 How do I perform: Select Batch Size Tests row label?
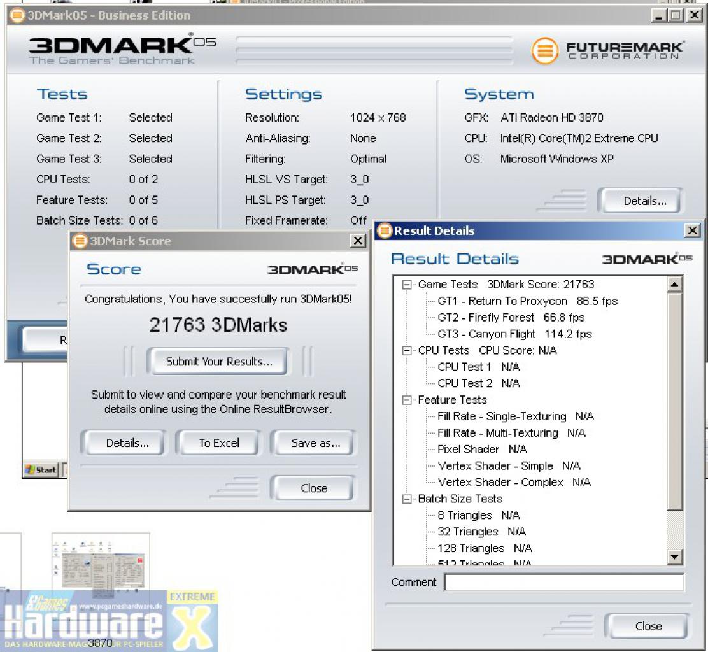(460, 499)
